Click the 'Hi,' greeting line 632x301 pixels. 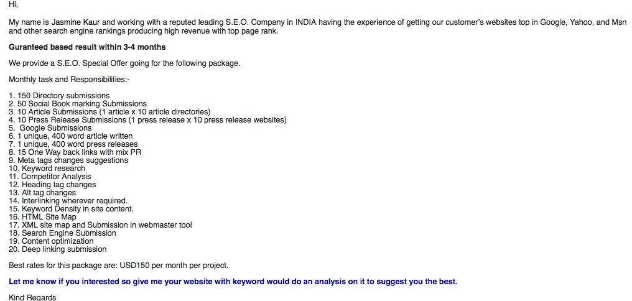click(14, 5)
